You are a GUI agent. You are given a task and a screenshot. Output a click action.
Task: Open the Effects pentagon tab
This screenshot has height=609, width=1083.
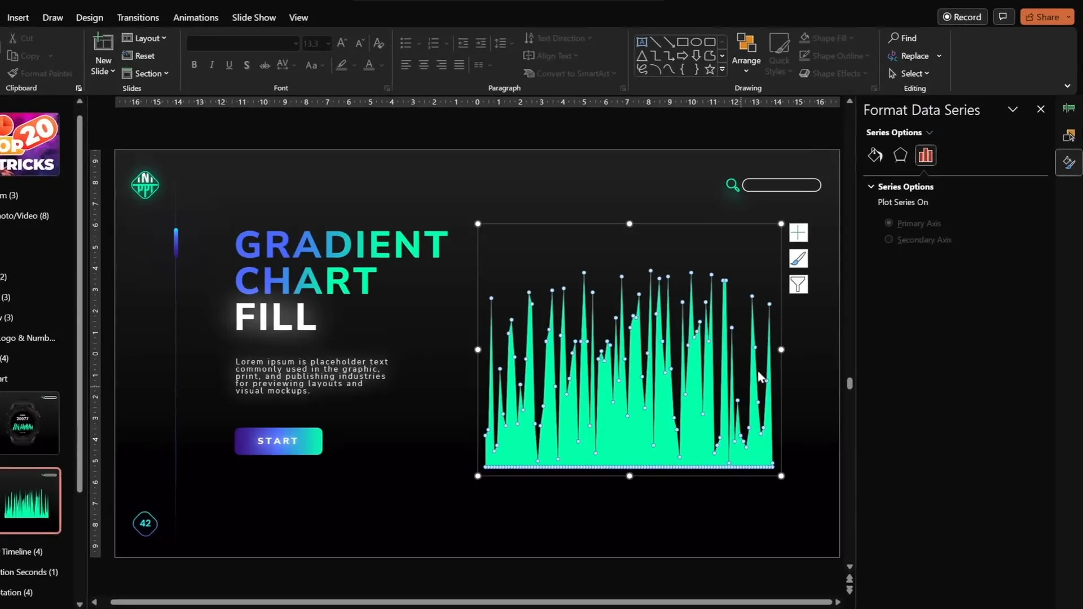pyautogui.click(x=900, y=155)
